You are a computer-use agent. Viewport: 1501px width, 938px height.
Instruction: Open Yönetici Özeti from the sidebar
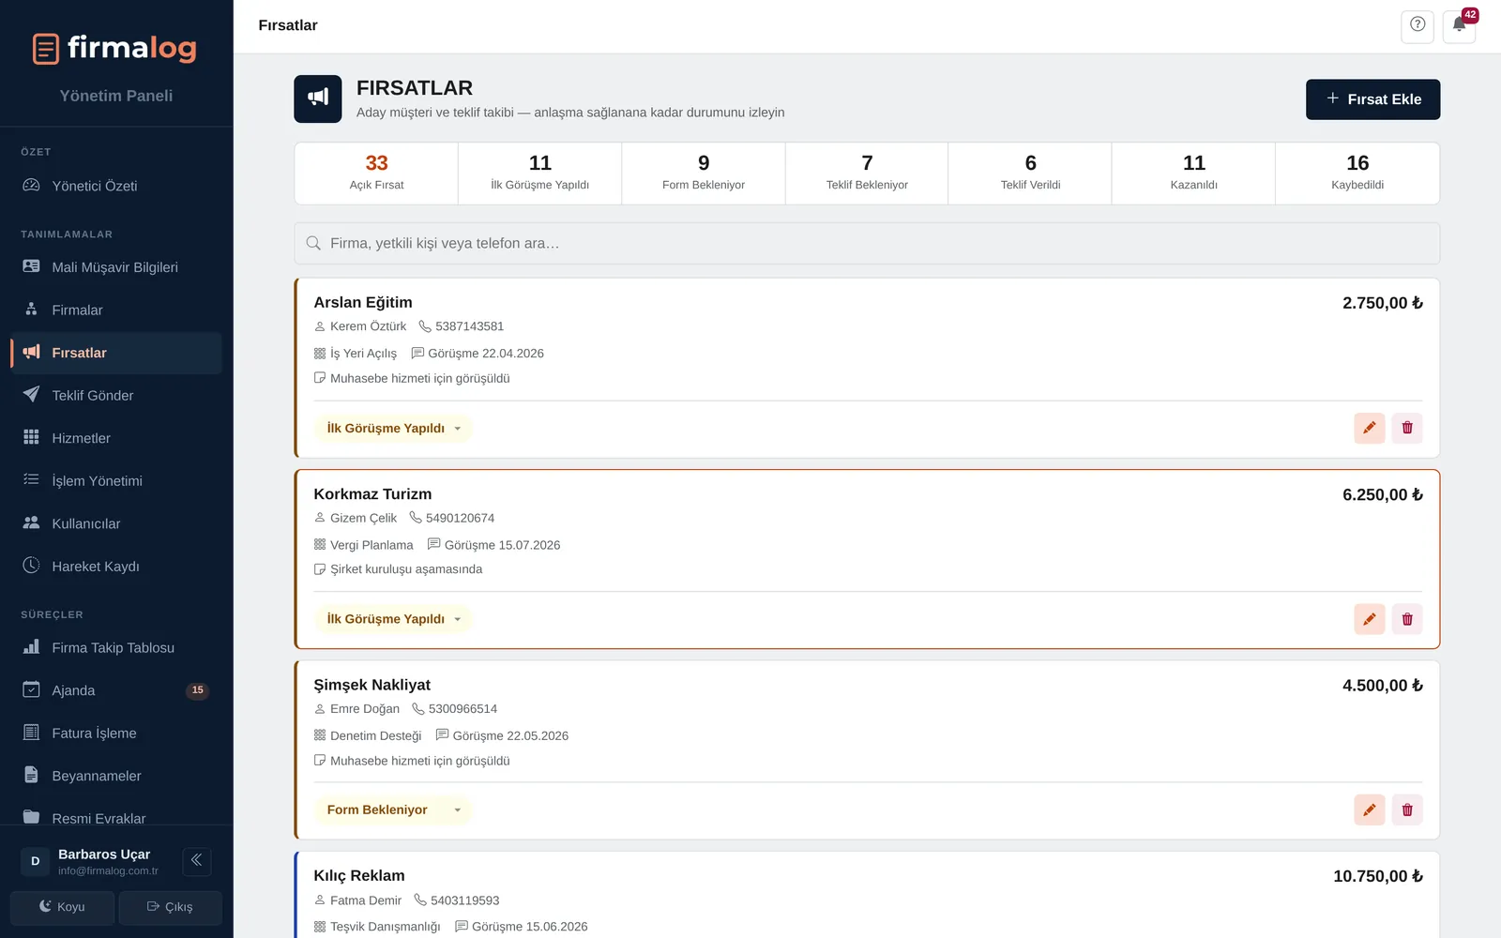pos(116,186)
